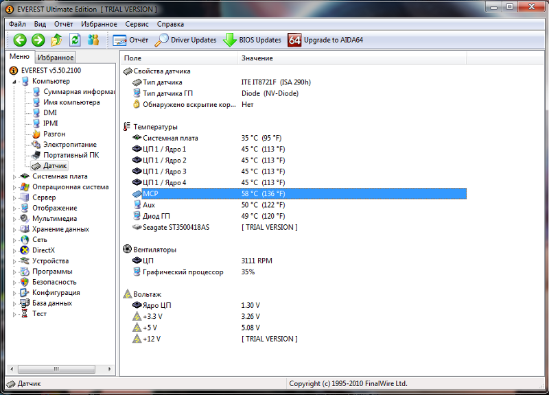Click the Разгон flame icon
The width and height of the screenshot is (549, 395).
click(x=36, y=134)
